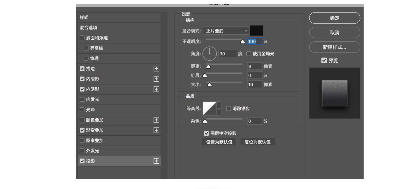Click the plus icon beside 描边
Screen dimensions: 417x189
click(x=156, y=69)
